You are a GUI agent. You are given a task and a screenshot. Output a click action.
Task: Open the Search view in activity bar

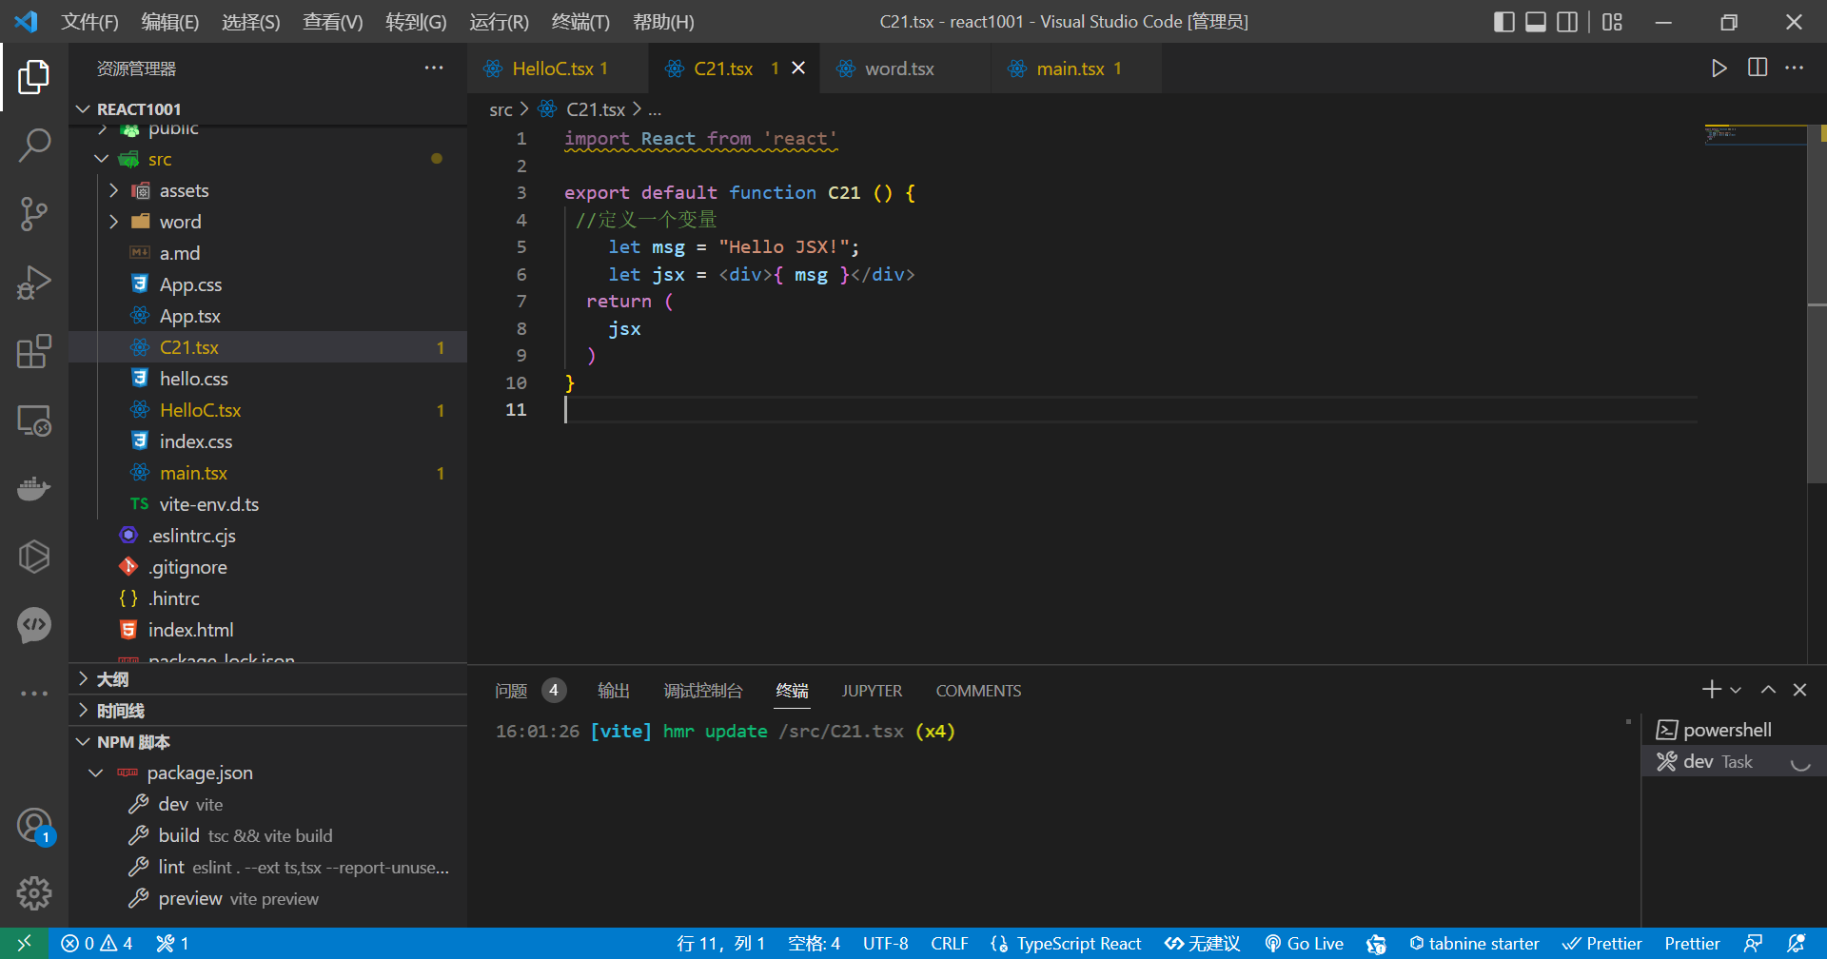[x=34, y=146]
